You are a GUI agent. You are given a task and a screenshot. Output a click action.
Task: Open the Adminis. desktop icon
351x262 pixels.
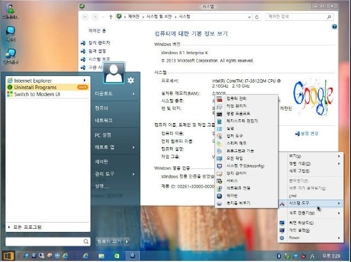10,11
